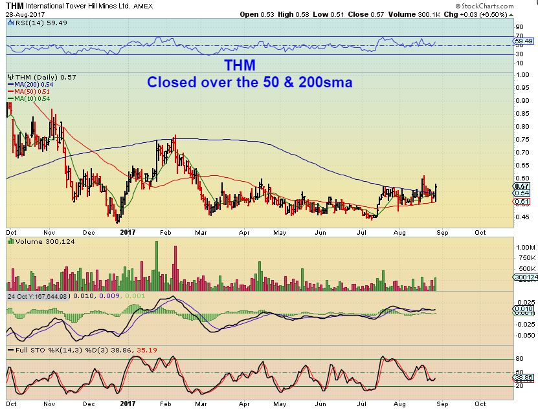
Task: Click the green MA(10) legend line marker
Action: 10,99
